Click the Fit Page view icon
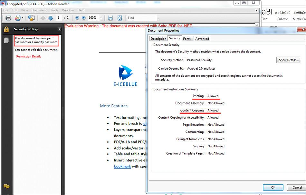This screenshot has height=195, width=306. tap(120, 18)
